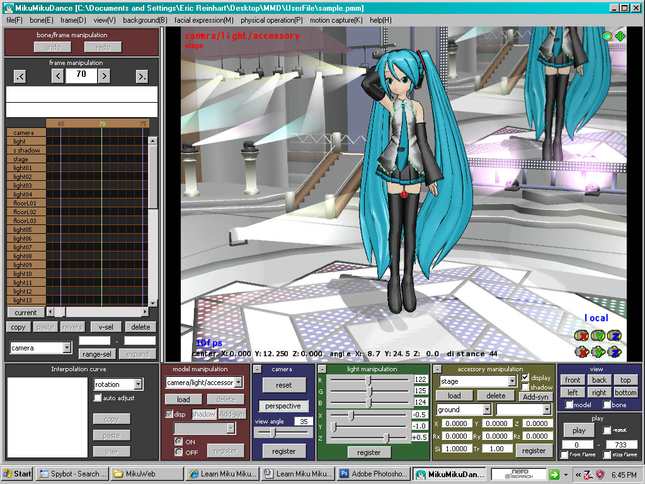This screenshot has height=484, width=645.
Task: Click the perspective button
Action: tap(283, 406)
